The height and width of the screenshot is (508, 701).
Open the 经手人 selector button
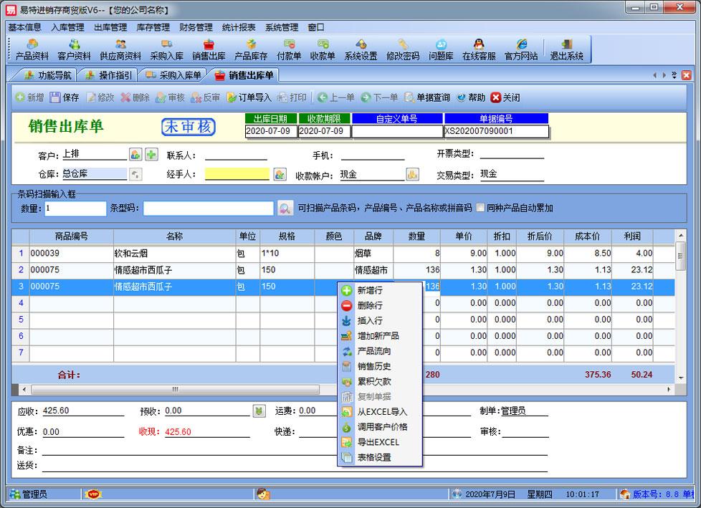(280, 174)
